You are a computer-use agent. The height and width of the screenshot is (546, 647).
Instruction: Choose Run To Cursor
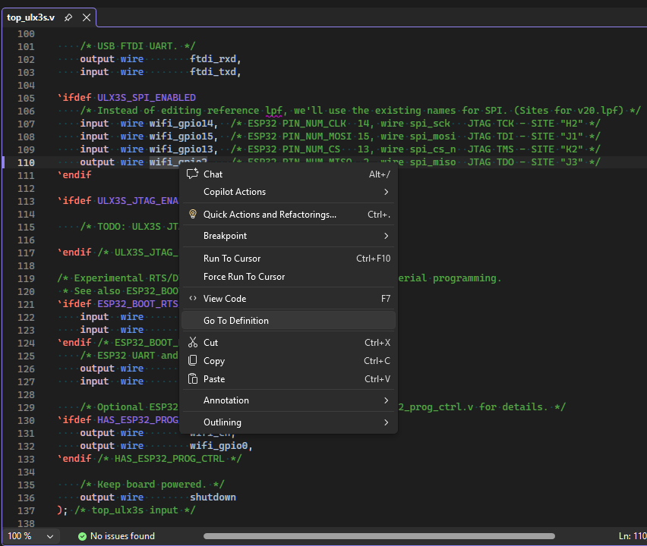click(x=289, y=259)
